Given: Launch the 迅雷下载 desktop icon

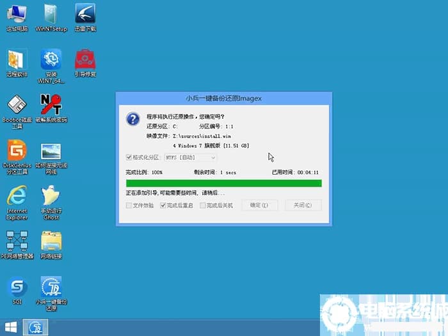Looking at the screenshot, I should [85, 14].
